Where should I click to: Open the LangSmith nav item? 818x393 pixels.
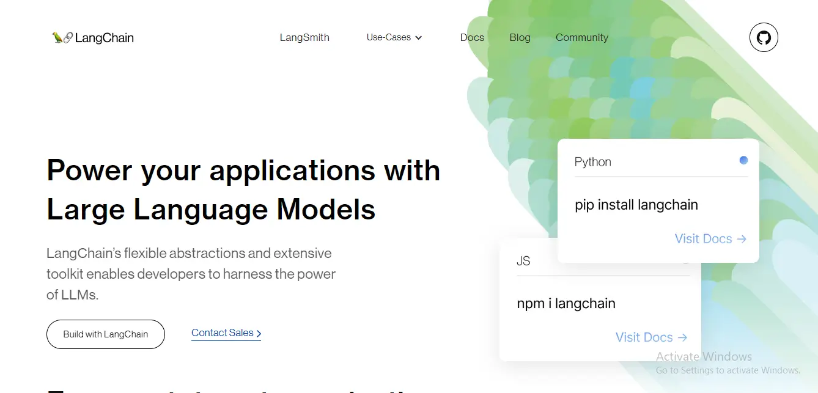pyautogui.click(x=304, y=37)
